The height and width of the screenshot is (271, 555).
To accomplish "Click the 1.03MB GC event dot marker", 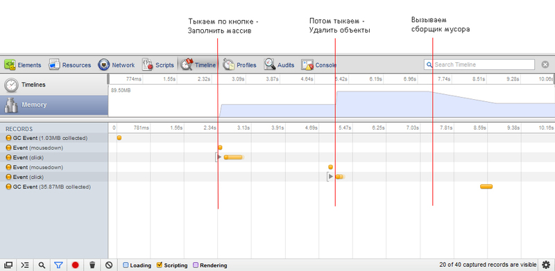I will (119, 138).
